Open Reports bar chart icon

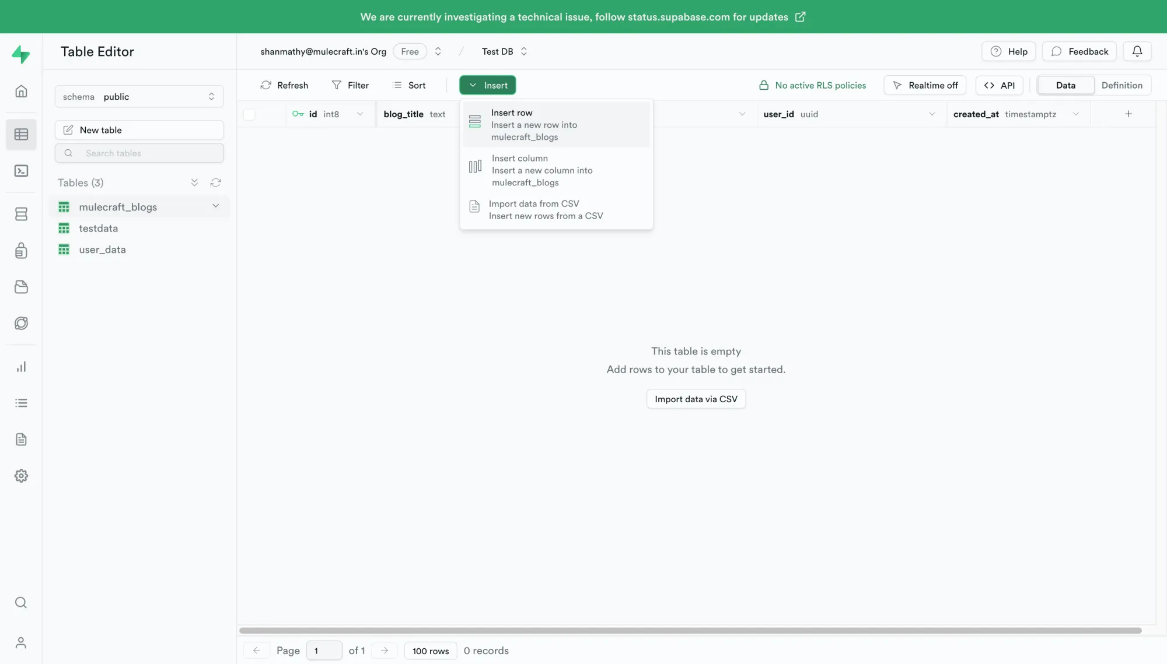pos(21,367)
